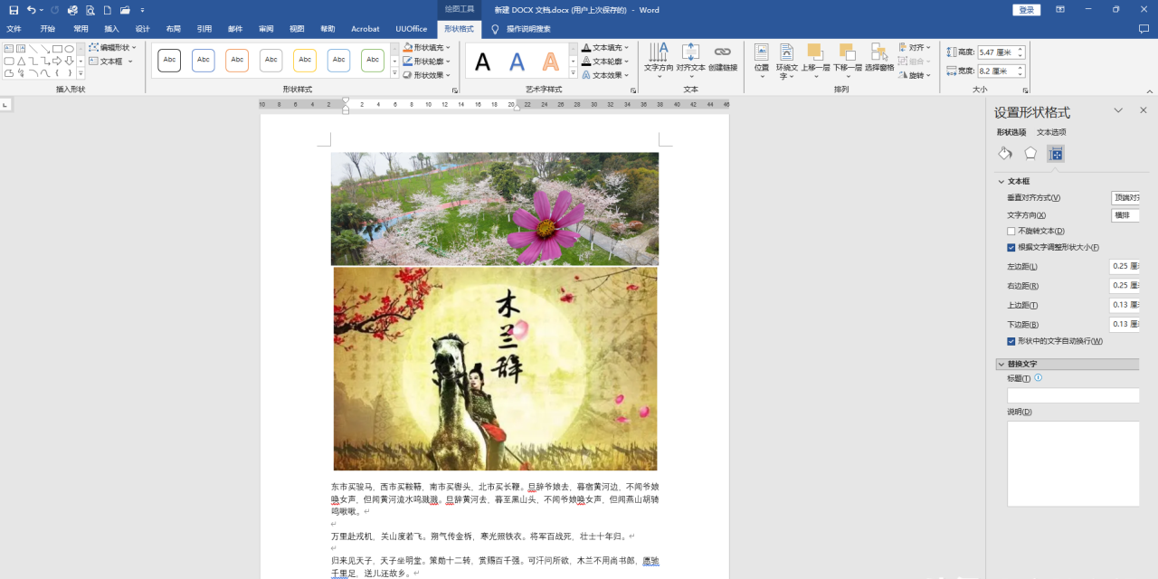Switch to the 插入 ribbon tab
The image size is (1158, 579).
click(111, 29)
